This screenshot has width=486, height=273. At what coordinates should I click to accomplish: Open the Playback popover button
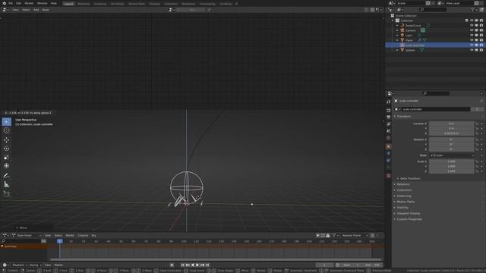point(20,265)
